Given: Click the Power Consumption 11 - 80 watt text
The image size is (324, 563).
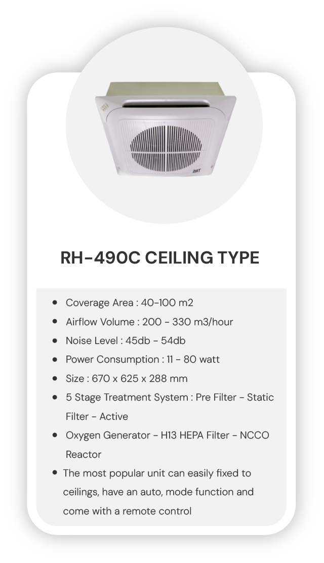Looking at the screenshot, I should coord(142,360).
